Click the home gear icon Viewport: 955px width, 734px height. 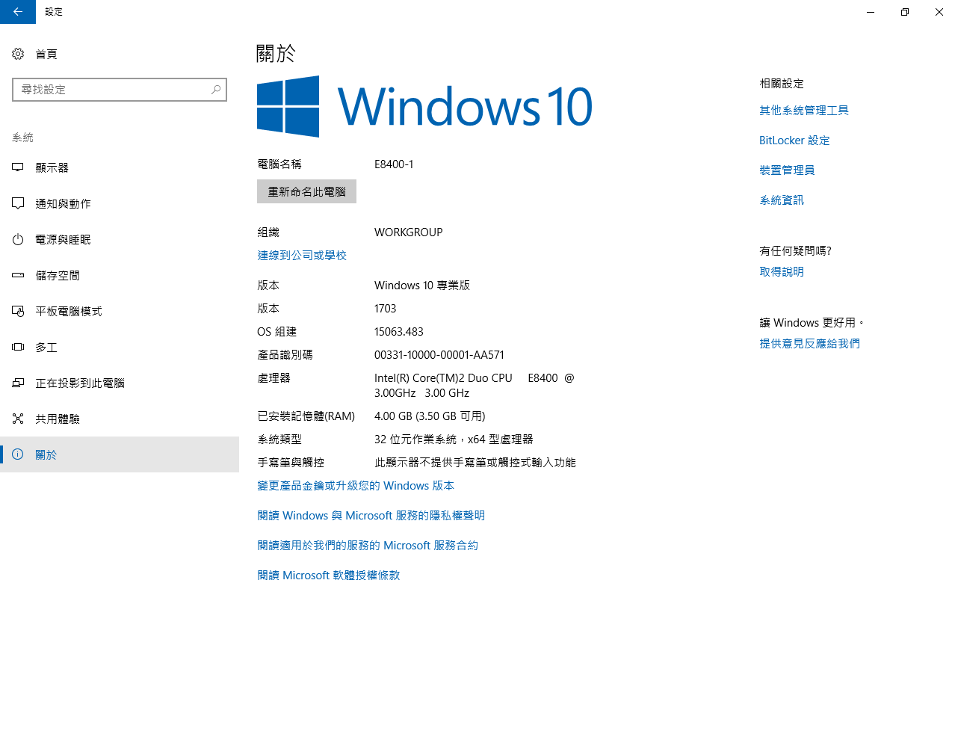click(x=18, y=54)
